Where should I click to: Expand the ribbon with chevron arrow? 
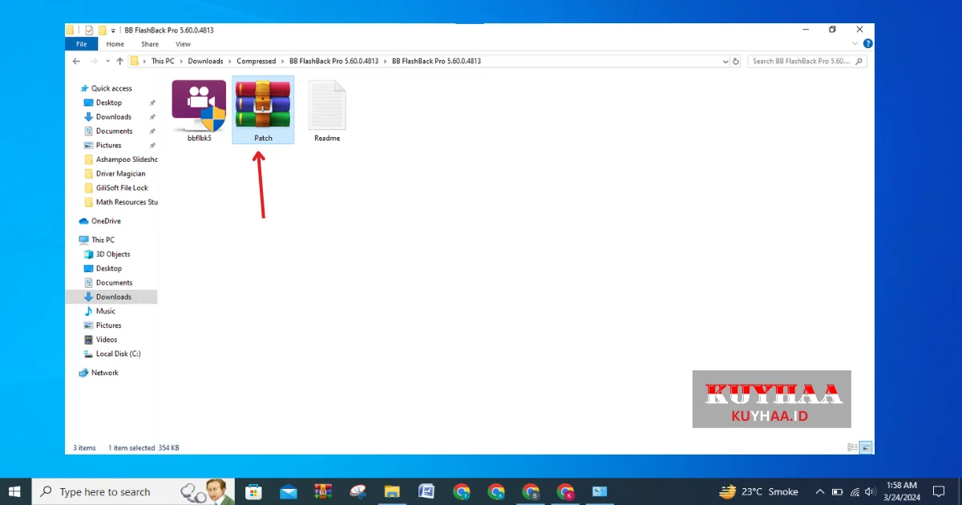pos(857,44)
